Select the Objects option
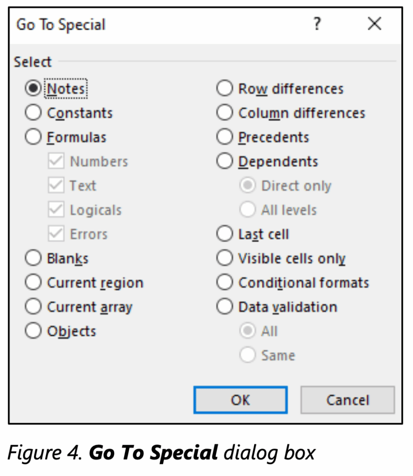 point(33,330)
